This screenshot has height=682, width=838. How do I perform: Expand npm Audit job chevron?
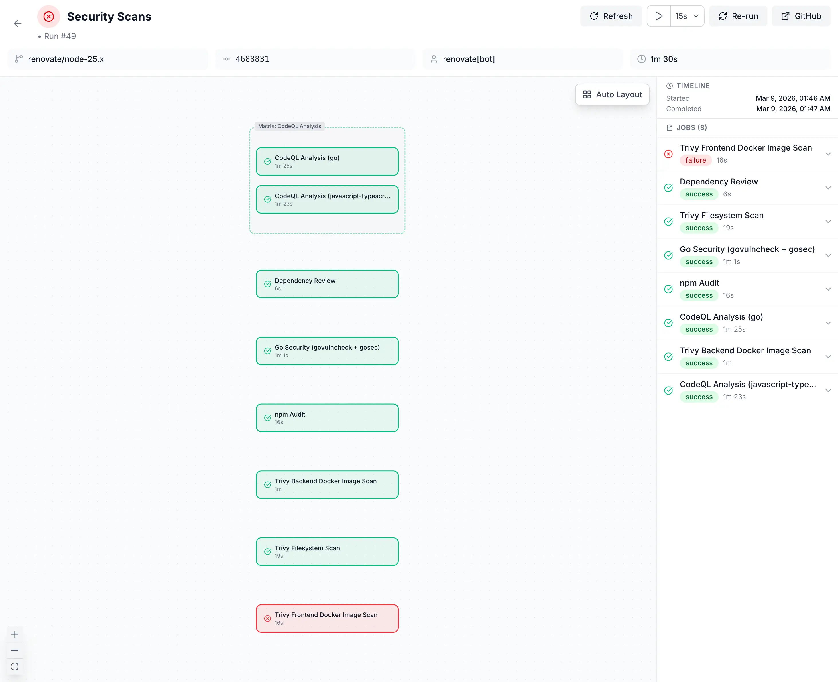[x=828, y=289]
